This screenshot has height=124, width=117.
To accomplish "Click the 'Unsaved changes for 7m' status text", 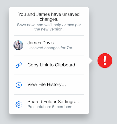I will pos(50,48).
